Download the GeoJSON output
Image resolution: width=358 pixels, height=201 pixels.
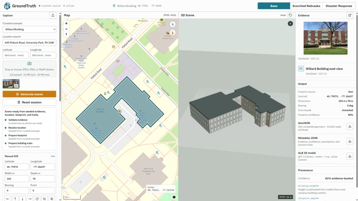coord(350,126)
